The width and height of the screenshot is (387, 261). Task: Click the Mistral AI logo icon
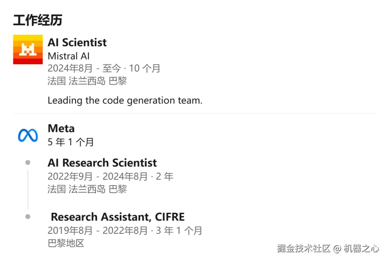tap(28, 49)
